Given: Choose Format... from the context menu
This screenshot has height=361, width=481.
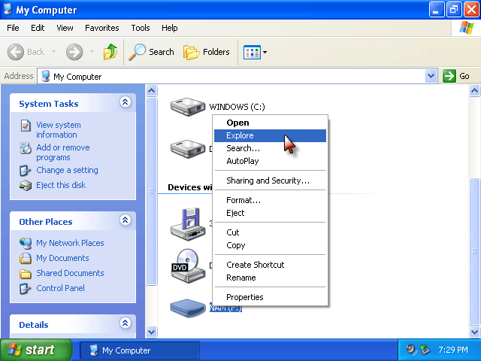Looking at the screenshot, I should [270, 200].
